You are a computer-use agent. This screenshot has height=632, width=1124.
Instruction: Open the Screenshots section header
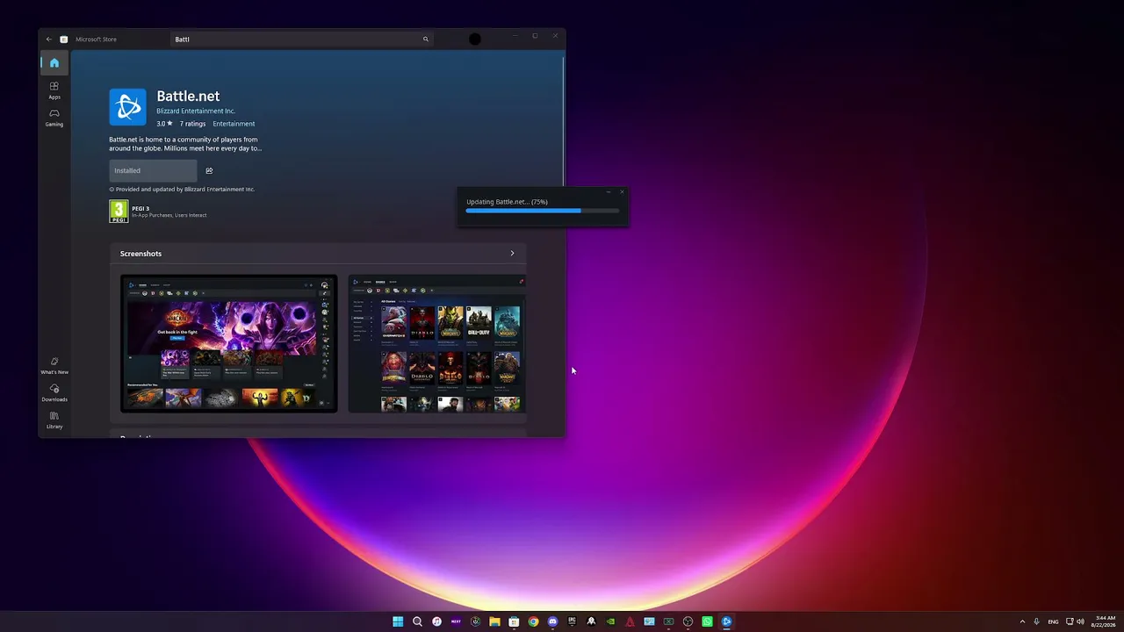pos(318,254)
